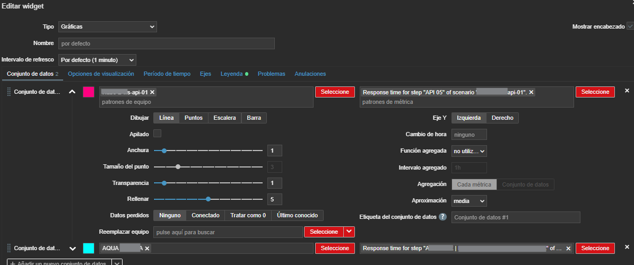Open the Intervalo de refresco dropdown
Viewport: 634px width, 265px height.
point(97,60)
